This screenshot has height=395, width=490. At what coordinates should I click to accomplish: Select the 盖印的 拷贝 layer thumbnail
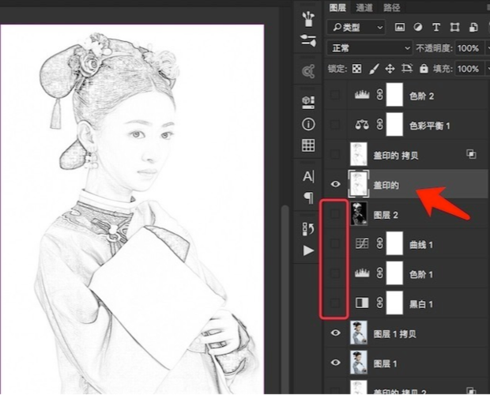point(359,154)
